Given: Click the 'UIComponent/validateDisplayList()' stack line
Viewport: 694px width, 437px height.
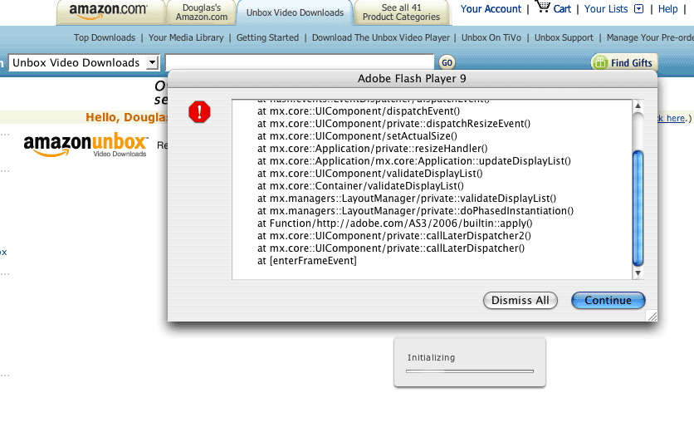Looking at the screenshot, I should 370,174.
